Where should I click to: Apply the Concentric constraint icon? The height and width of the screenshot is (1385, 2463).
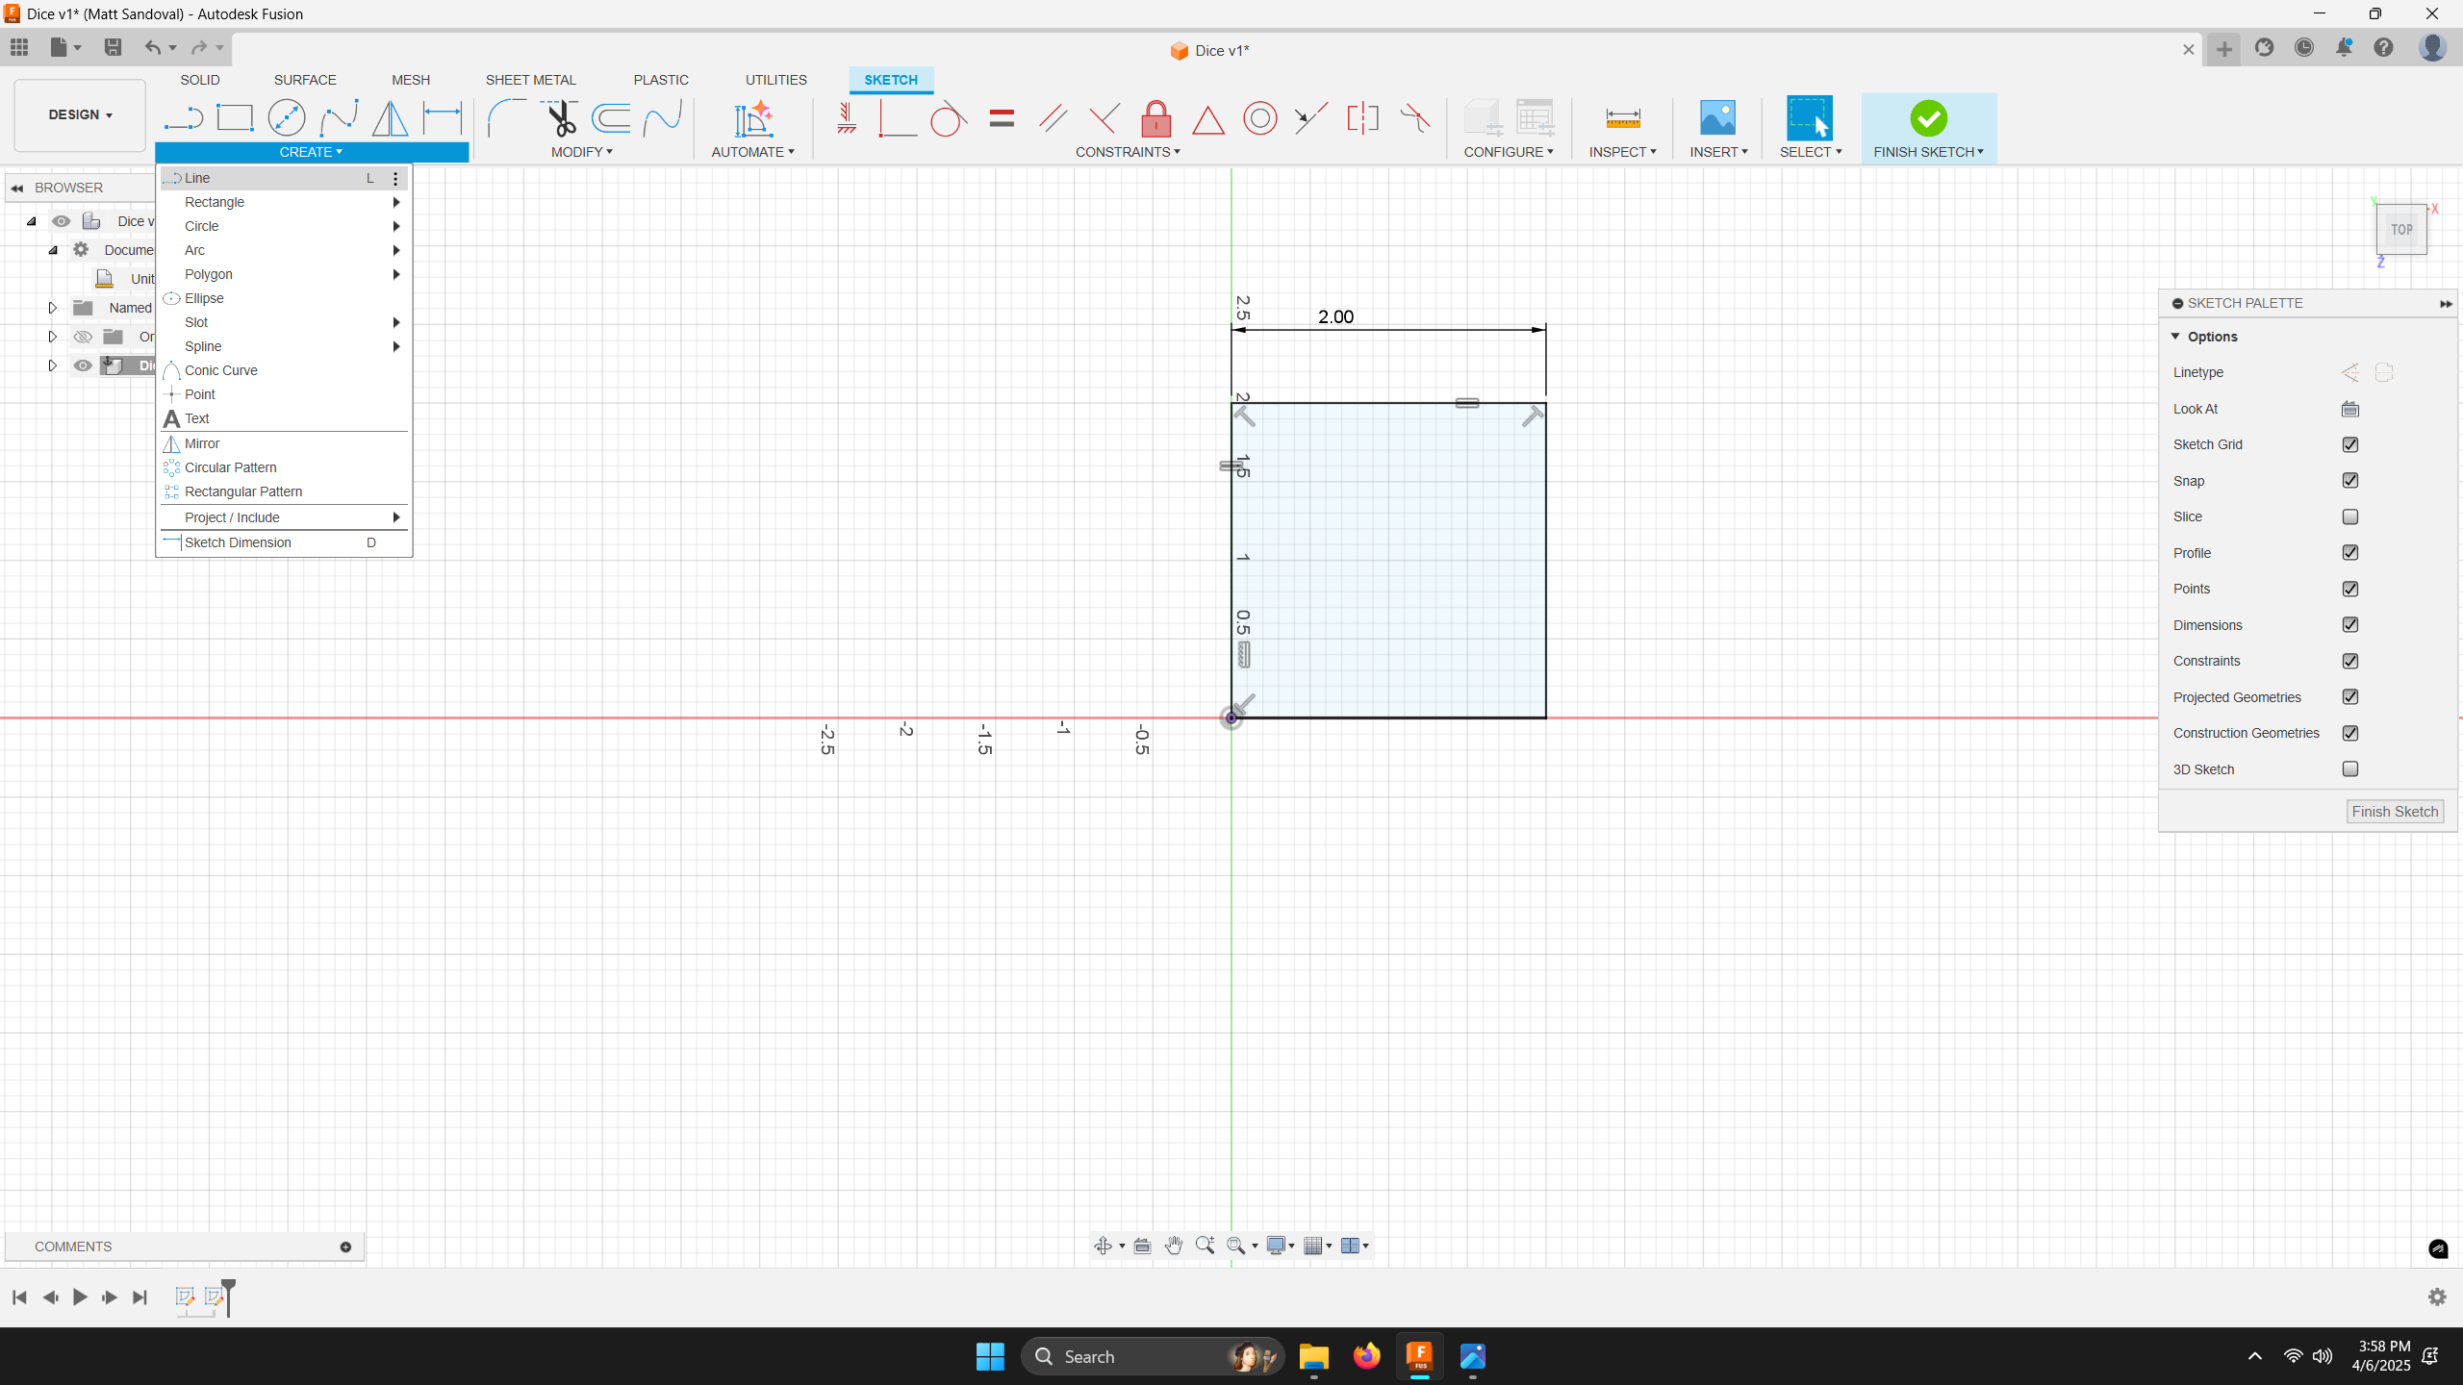pos(1259,118)
